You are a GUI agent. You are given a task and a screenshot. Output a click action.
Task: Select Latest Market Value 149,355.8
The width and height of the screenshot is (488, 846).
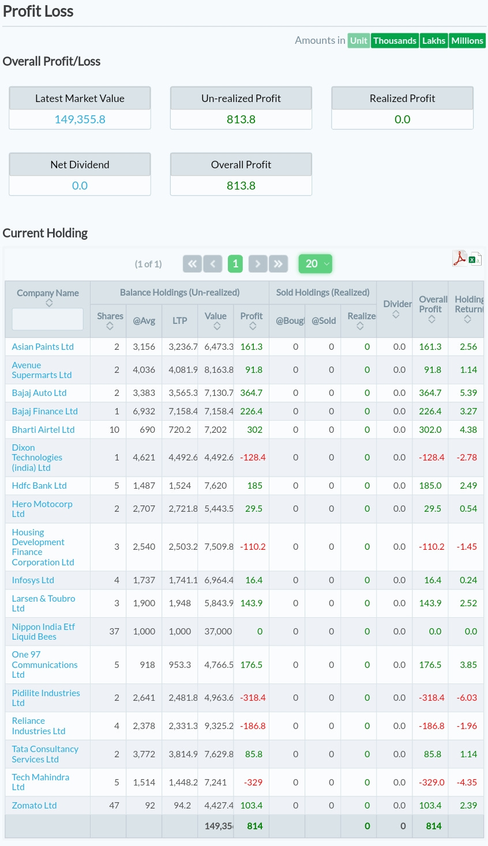coord(80,119)
